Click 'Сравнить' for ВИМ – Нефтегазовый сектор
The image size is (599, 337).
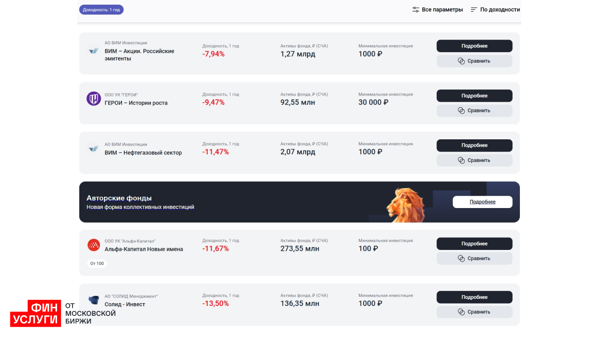click(474, 160)
